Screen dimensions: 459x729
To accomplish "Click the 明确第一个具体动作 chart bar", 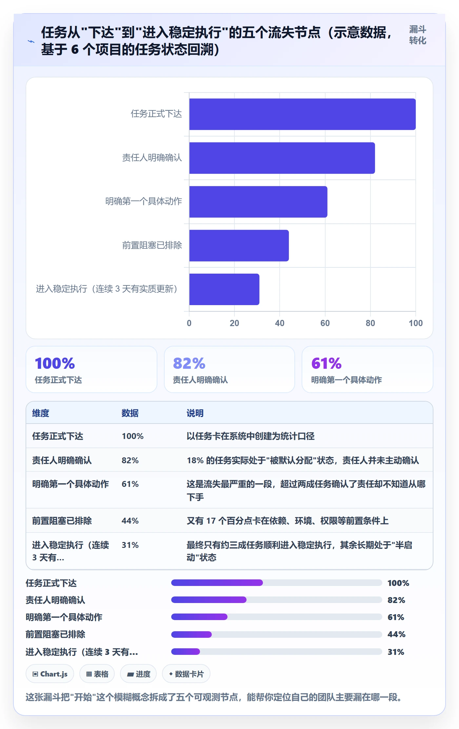I will point(258,202).
